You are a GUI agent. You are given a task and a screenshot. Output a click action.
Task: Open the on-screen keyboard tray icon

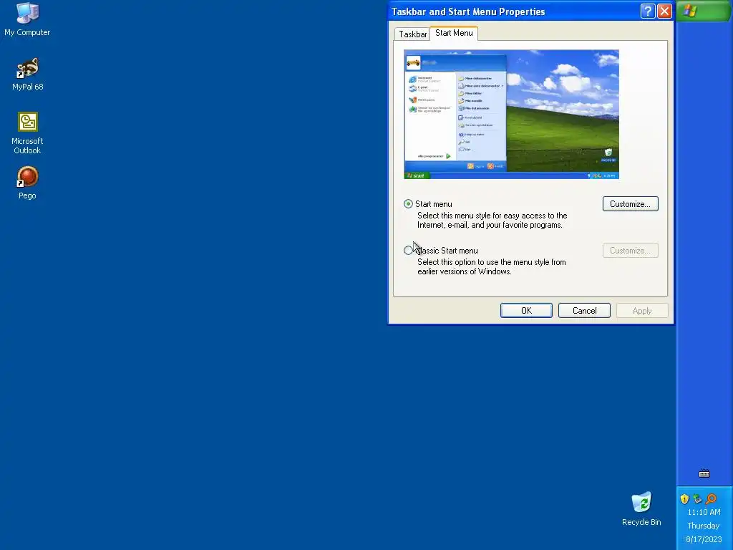pos(704,474)
